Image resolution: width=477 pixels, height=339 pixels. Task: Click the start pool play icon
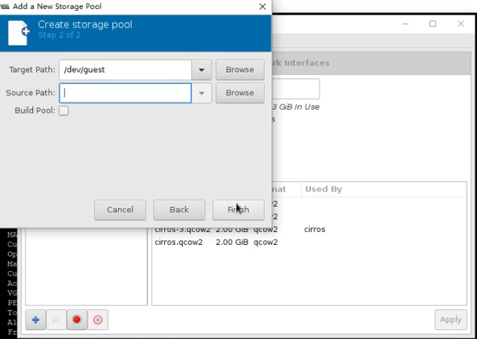(x=56, y=320)
